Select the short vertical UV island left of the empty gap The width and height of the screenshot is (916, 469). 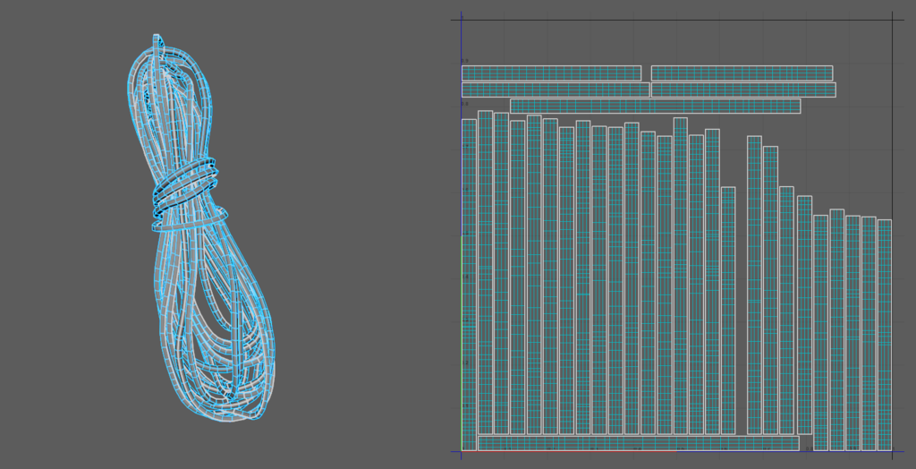(x=728, y=311)
